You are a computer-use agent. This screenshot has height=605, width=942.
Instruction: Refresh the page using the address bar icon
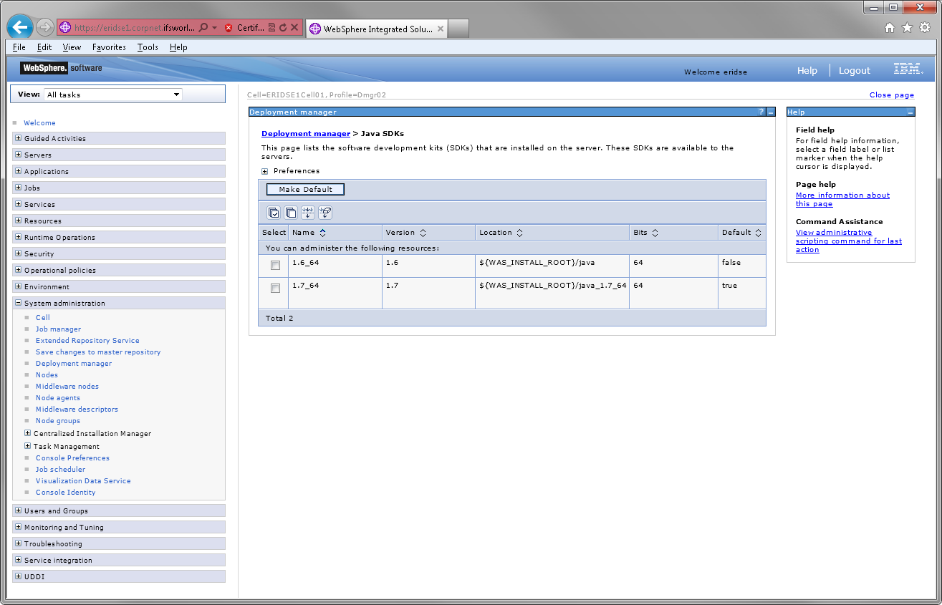tap(283, 28)
